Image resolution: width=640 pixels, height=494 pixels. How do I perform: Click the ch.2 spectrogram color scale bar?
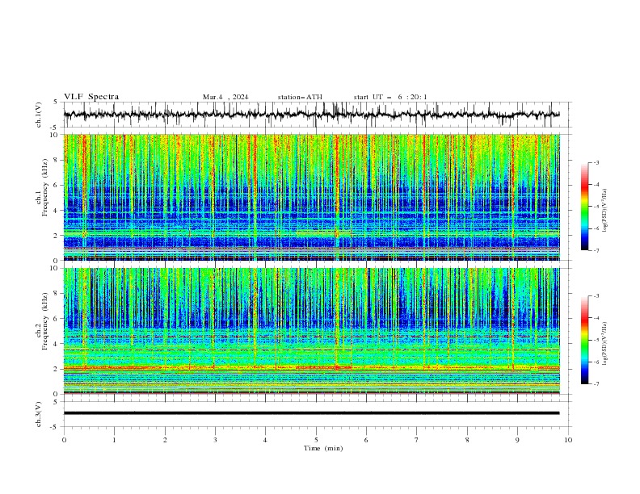click(584, 340)
